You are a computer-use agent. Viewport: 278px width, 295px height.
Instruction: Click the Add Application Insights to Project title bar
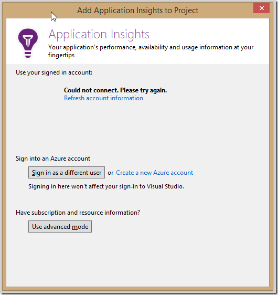(x=137, y=10)
